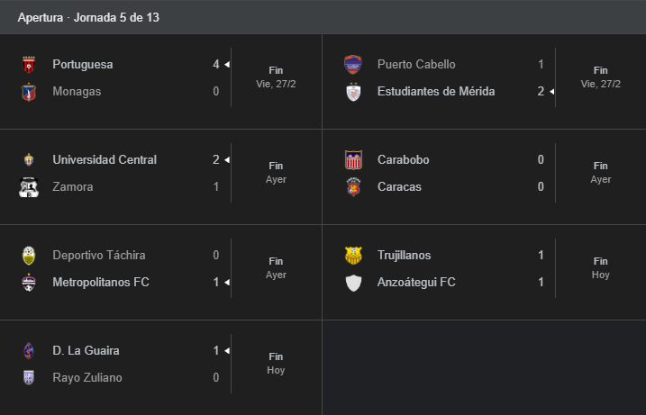Open Rayo Zuliano team name link

[x=87, y=378]
